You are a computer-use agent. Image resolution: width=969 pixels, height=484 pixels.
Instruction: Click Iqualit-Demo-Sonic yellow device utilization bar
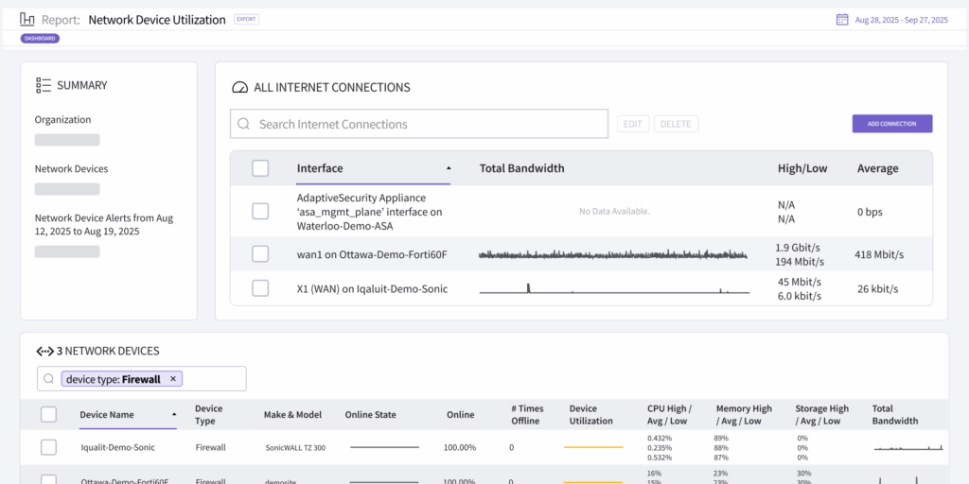[x=593, y=447]
